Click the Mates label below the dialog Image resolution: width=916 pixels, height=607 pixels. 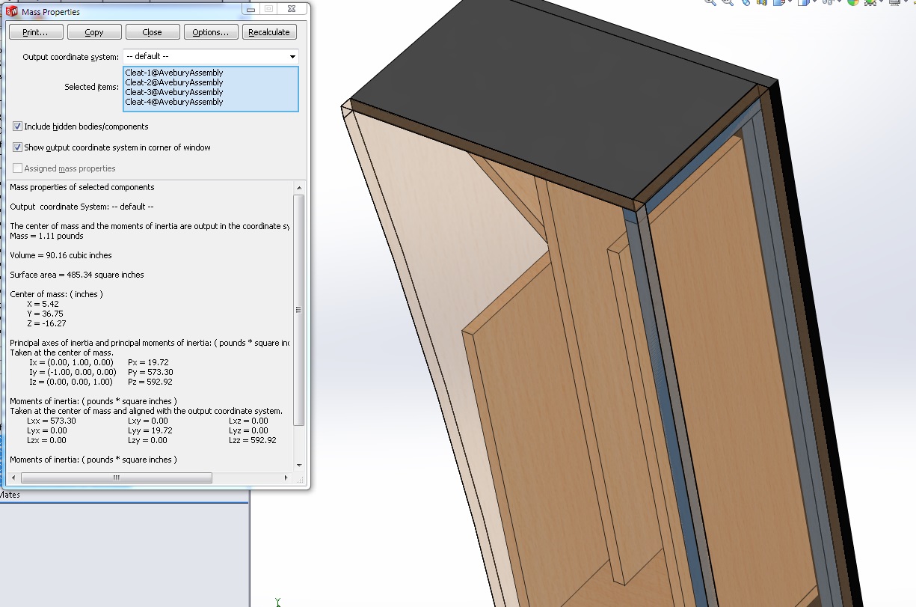point(10,495)
